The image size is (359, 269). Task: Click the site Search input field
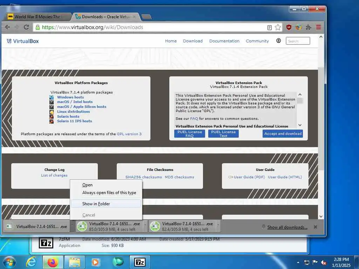coord(298,41)
